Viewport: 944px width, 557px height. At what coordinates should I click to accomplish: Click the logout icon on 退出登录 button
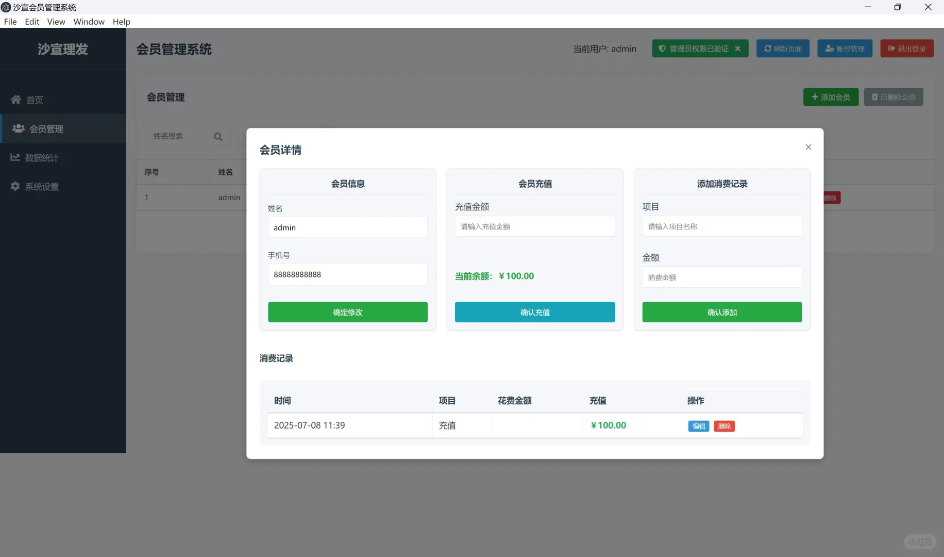tap(891, 48)
